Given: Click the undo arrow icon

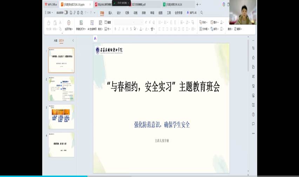Looking at the screenshot, I should [86, 13].
